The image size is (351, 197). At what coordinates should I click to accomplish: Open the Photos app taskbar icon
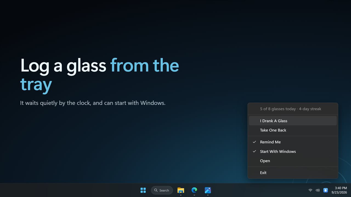click(208, 190)
